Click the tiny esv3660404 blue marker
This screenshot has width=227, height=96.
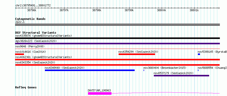(x=144, y=70)
